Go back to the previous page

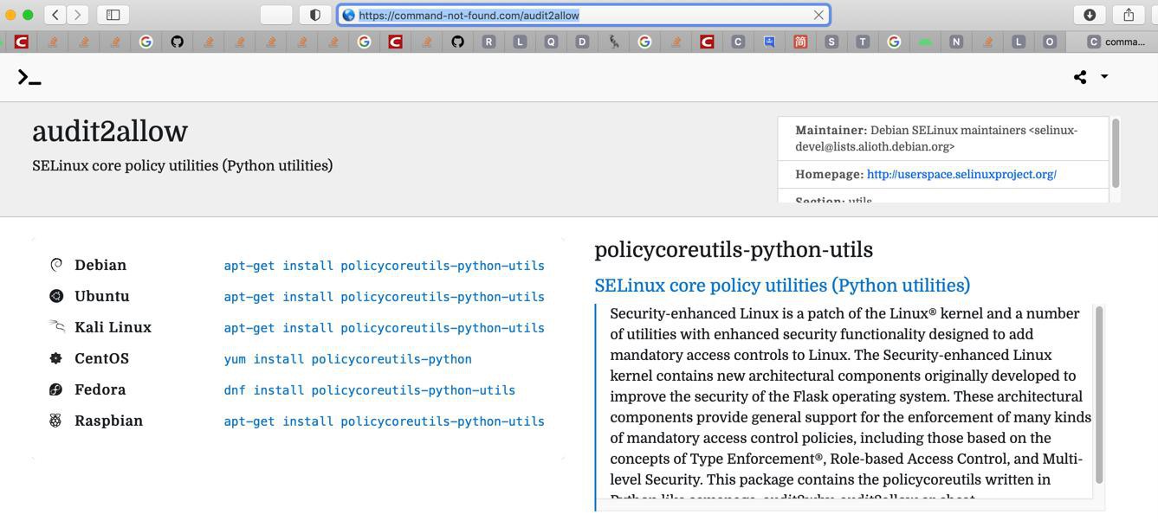click(x=55, y=15)
